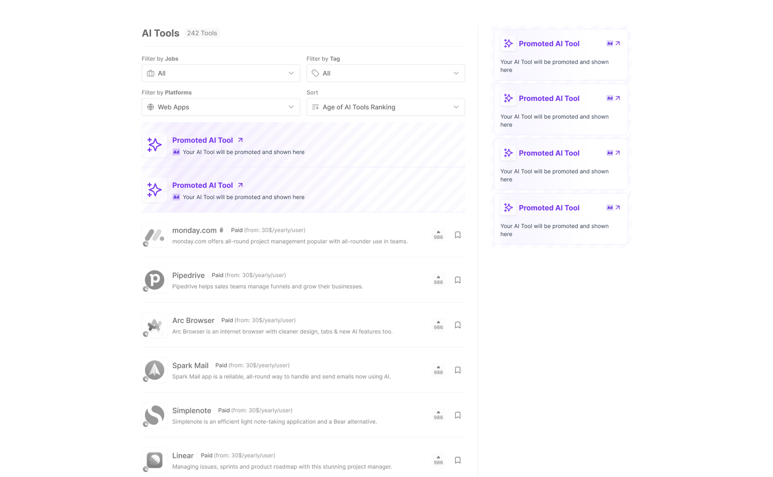Upvote Linear
The height and width of the screenshot is (477, 773).
pos(438,460)
